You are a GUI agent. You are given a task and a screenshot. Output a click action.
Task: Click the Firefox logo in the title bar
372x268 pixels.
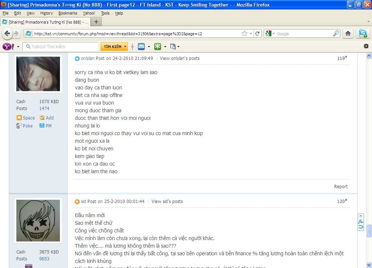[4, 4]
